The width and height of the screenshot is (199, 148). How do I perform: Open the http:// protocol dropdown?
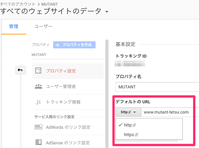(128, 112)
